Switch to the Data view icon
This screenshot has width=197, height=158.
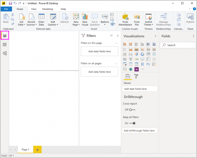[x=5, y=45]
